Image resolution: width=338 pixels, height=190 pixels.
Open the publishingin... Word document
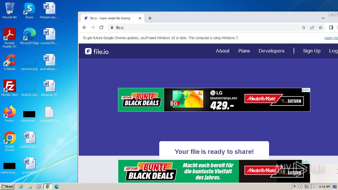(x=29, y=140)
